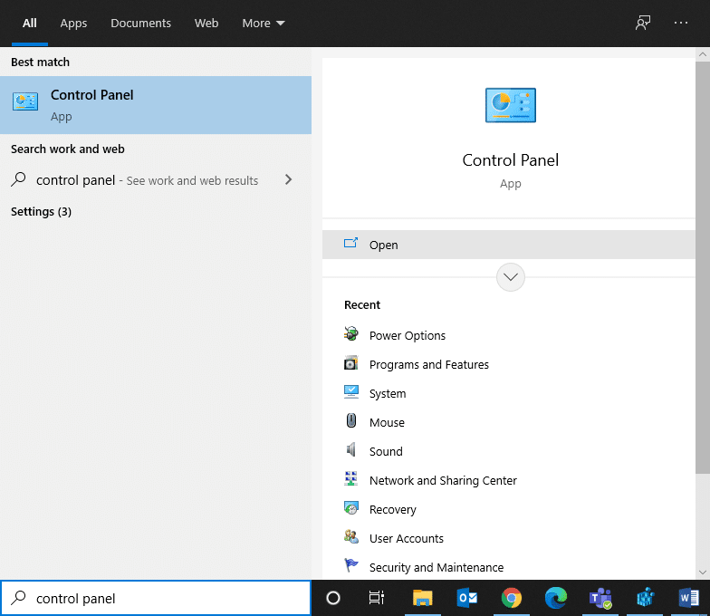Switch to the Documents tab
Image resolution: width=710 pixels, height=616 pixels.
140,24
